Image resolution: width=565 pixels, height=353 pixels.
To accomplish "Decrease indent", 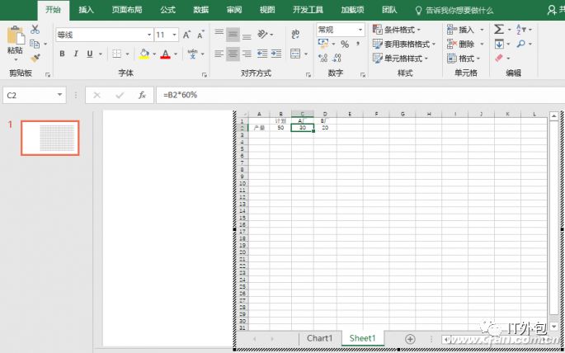I will point(262,54).
